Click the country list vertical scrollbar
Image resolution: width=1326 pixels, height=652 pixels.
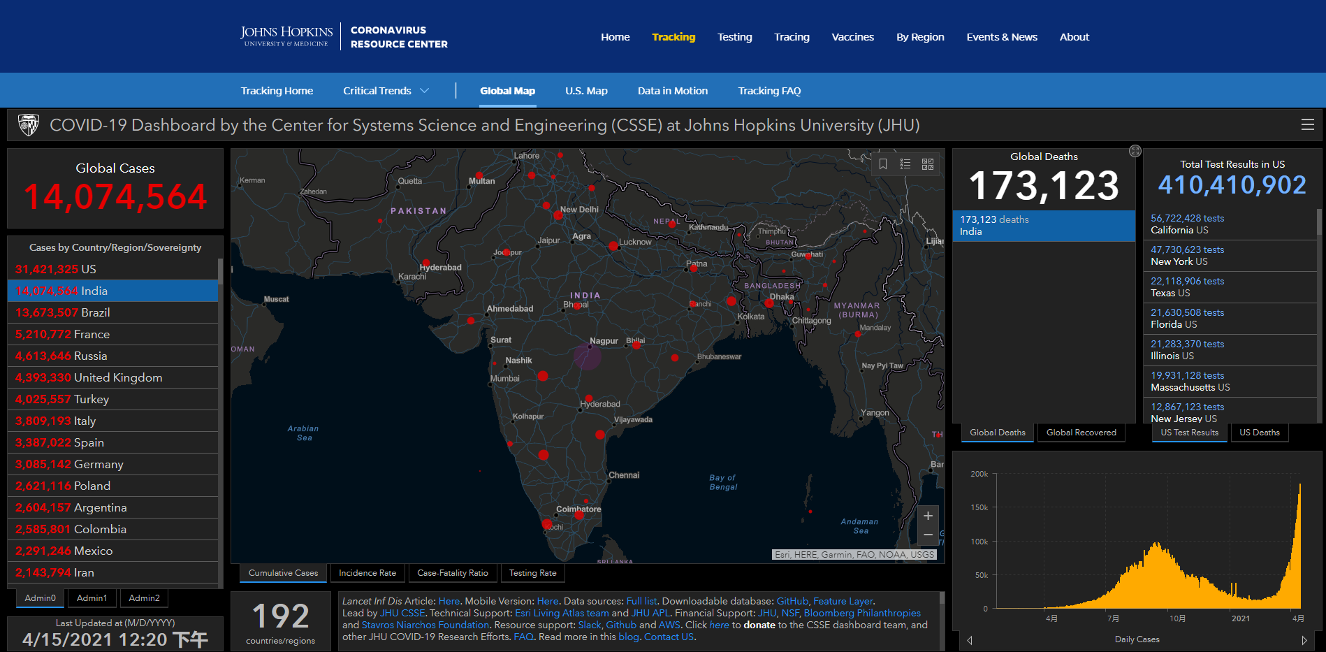(x=221, y=419)
